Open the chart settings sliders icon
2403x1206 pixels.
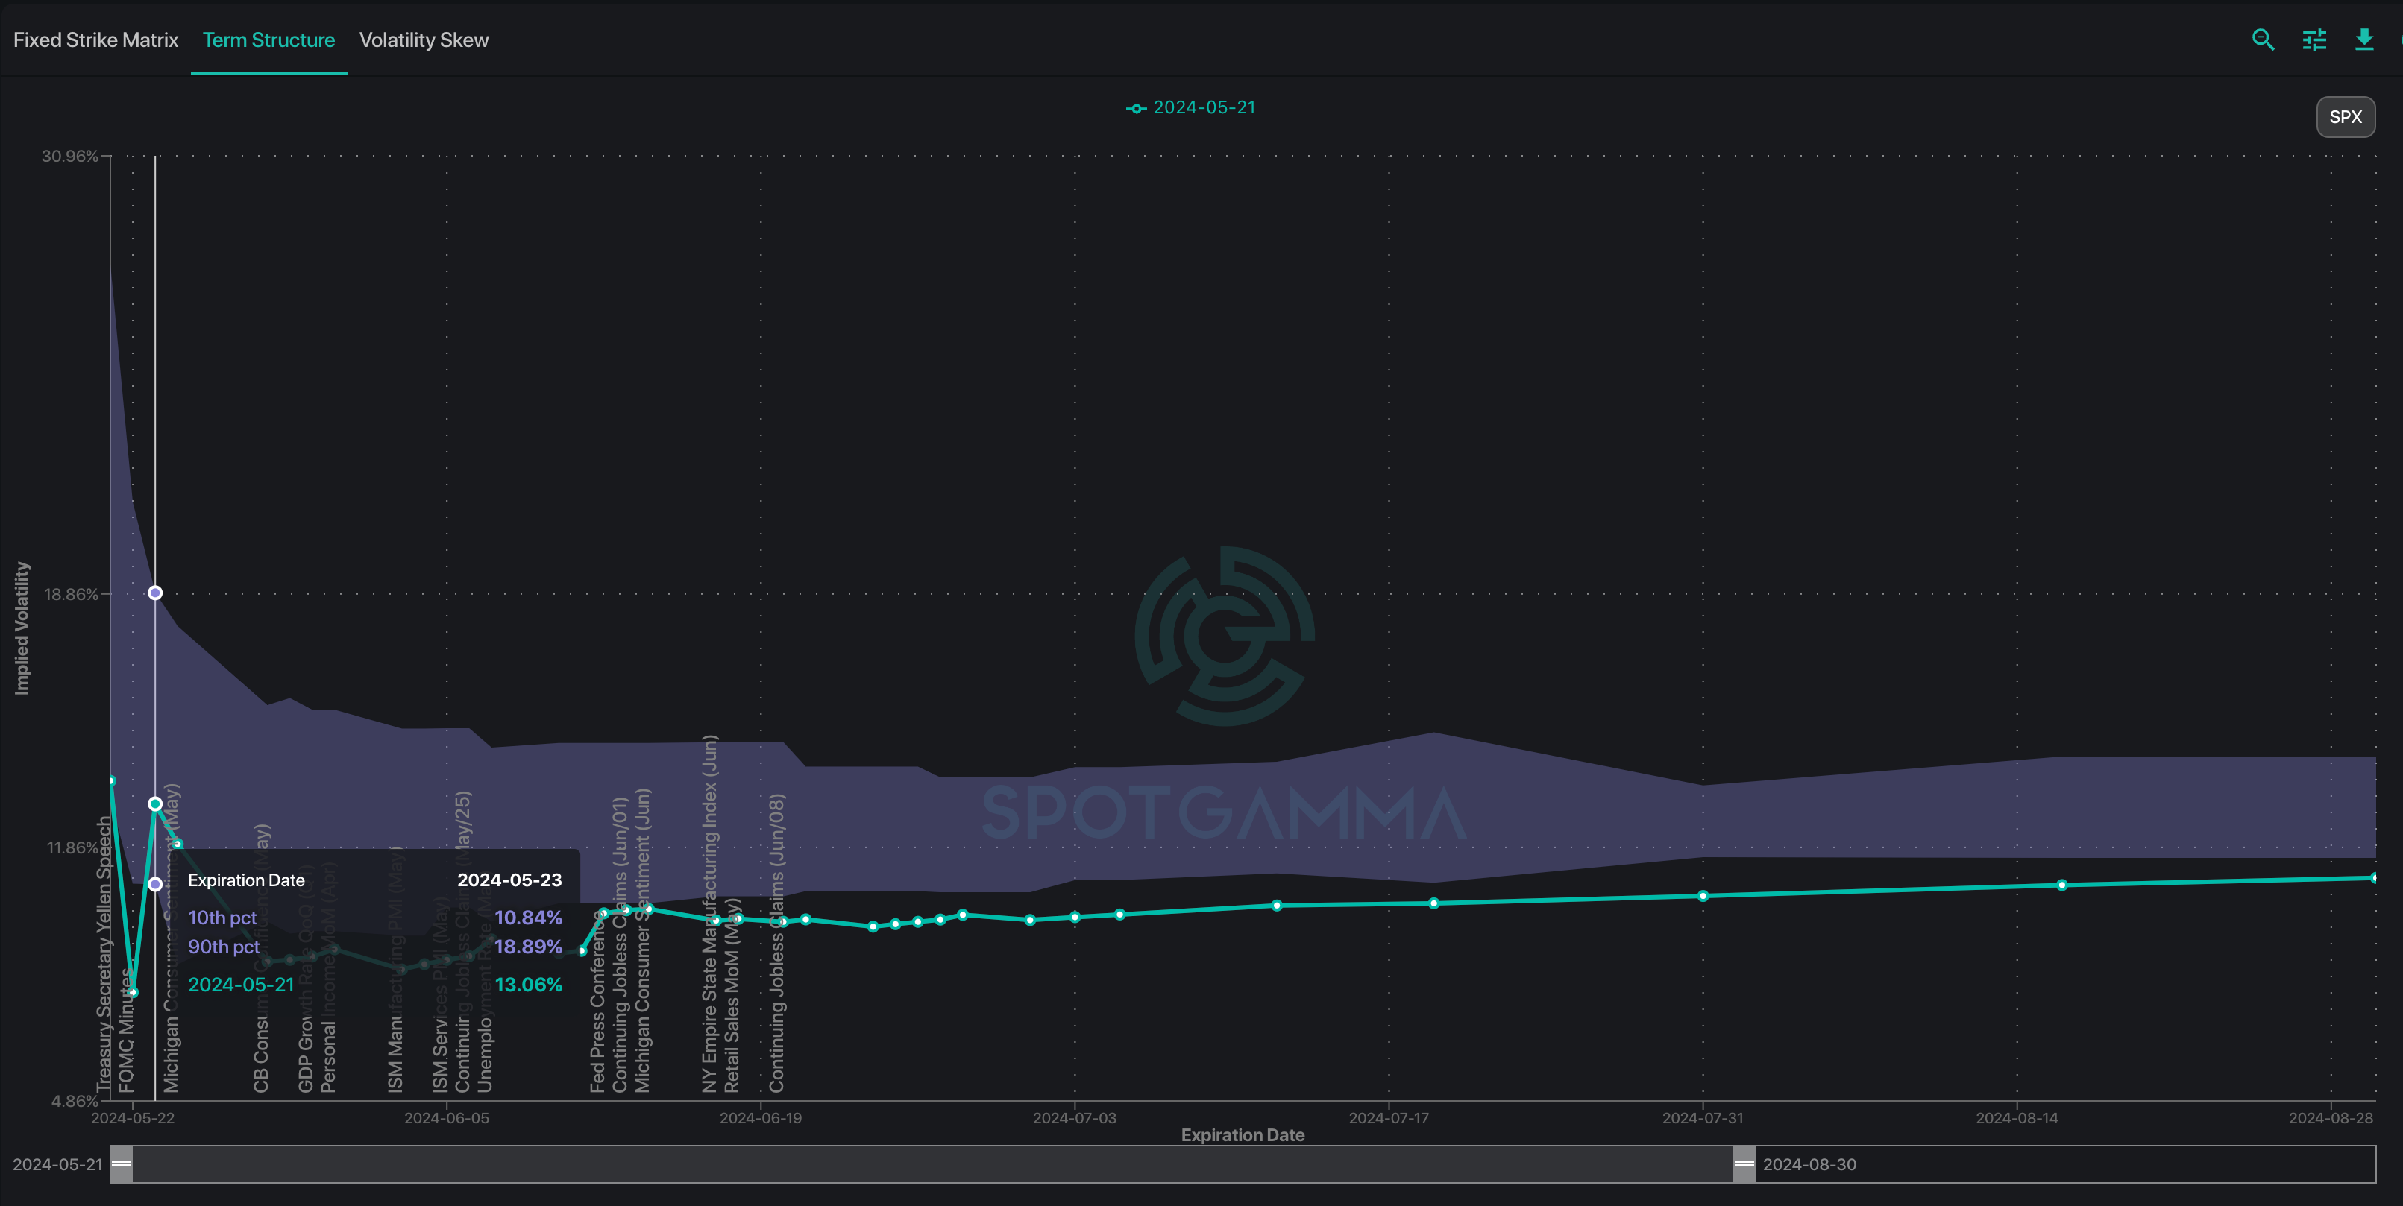click(x=2314, y=40)
